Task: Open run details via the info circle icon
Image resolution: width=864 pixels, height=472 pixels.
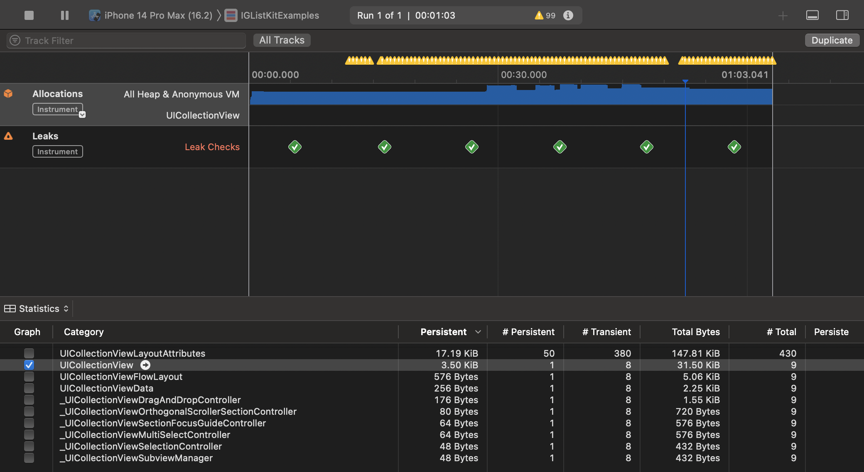Action: tap(568, 15)
